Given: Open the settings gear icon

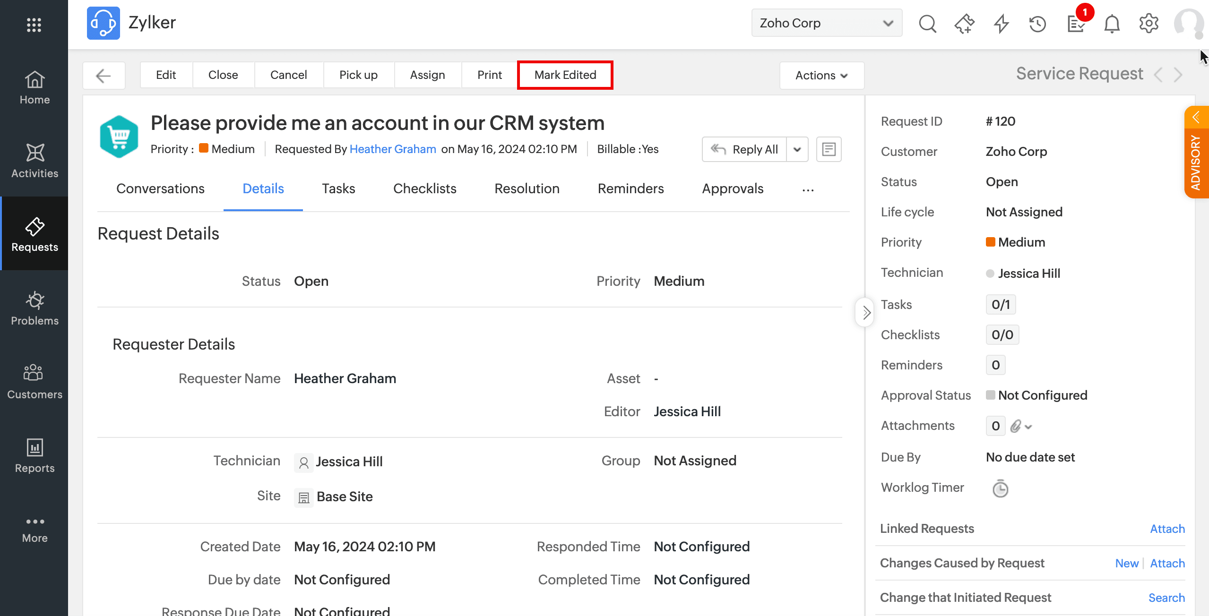Looking at the screenshot, I should click(x=1149, y=23).
